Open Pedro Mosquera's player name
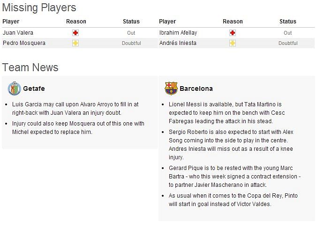 24,43
